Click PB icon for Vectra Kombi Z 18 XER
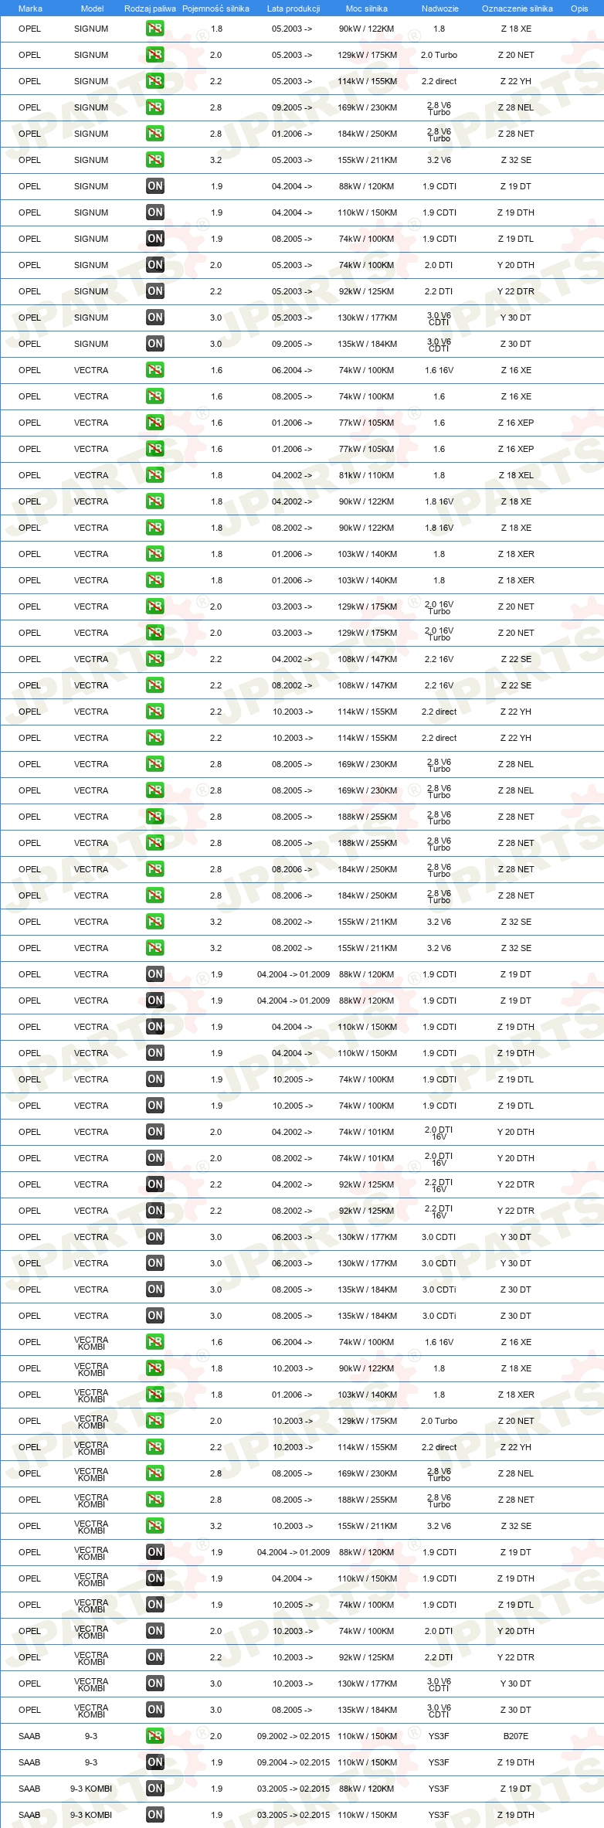The height and width of the screenshot is (1828, 604). [154, 1395]
